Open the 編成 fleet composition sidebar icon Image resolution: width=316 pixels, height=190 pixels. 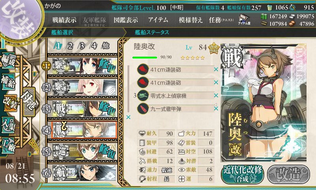8,61
